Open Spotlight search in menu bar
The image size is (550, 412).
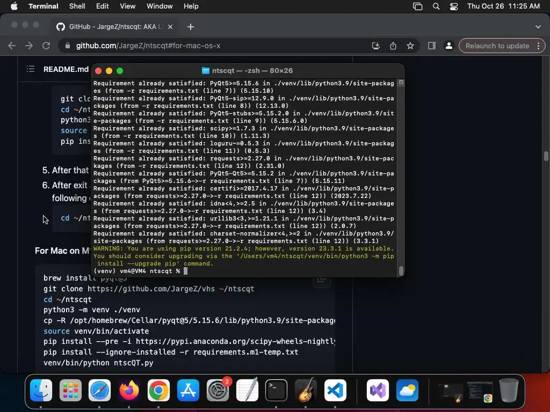point(436,6)
